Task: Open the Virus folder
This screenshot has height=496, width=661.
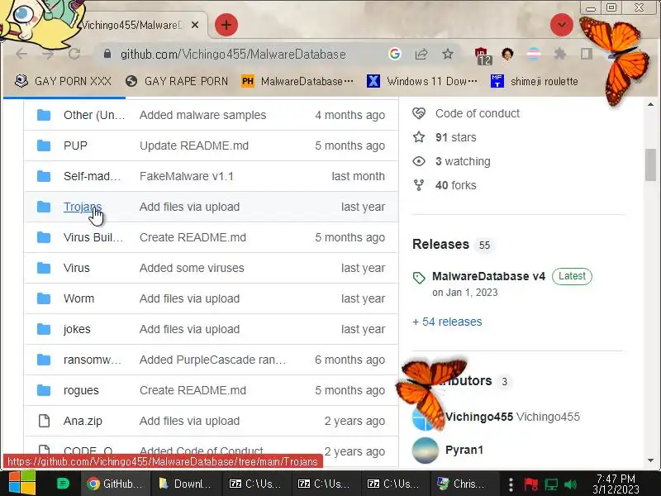Action: click(x=77, y=268)
